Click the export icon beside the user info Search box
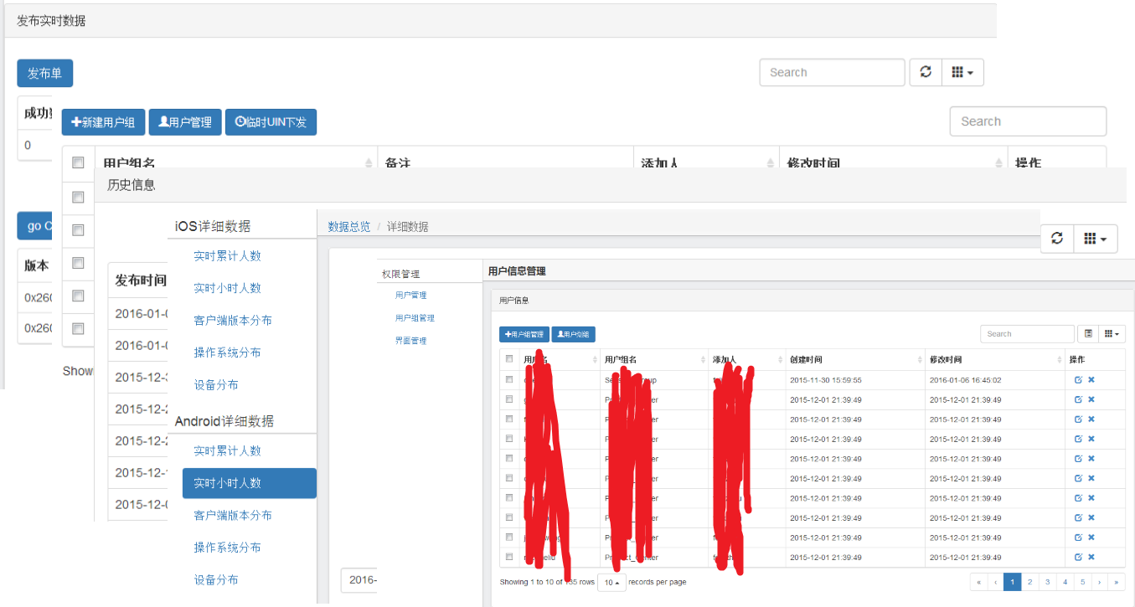 (1087, 333)
